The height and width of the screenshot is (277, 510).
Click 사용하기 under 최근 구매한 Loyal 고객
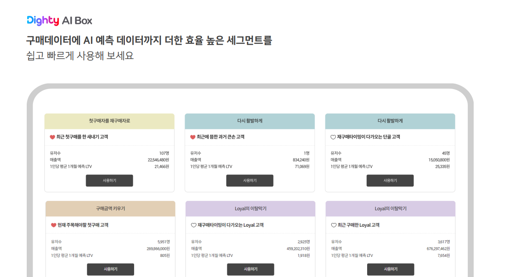(x=391, y=269)
